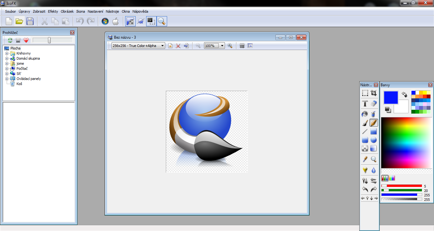Click the crossed-out planet toolbar button
434x231 pixels.
(141, 21)
